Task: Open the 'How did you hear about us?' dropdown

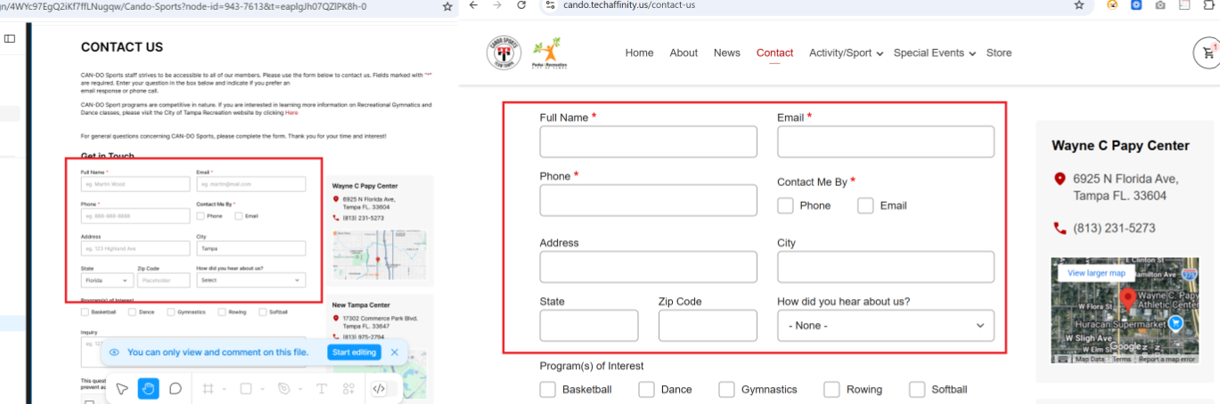Action: click(x=886, y=326)
